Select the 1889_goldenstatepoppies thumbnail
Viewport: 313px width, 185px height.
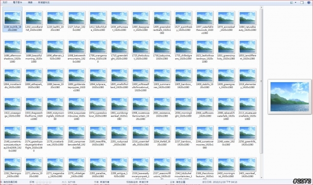tap(76, 80)
